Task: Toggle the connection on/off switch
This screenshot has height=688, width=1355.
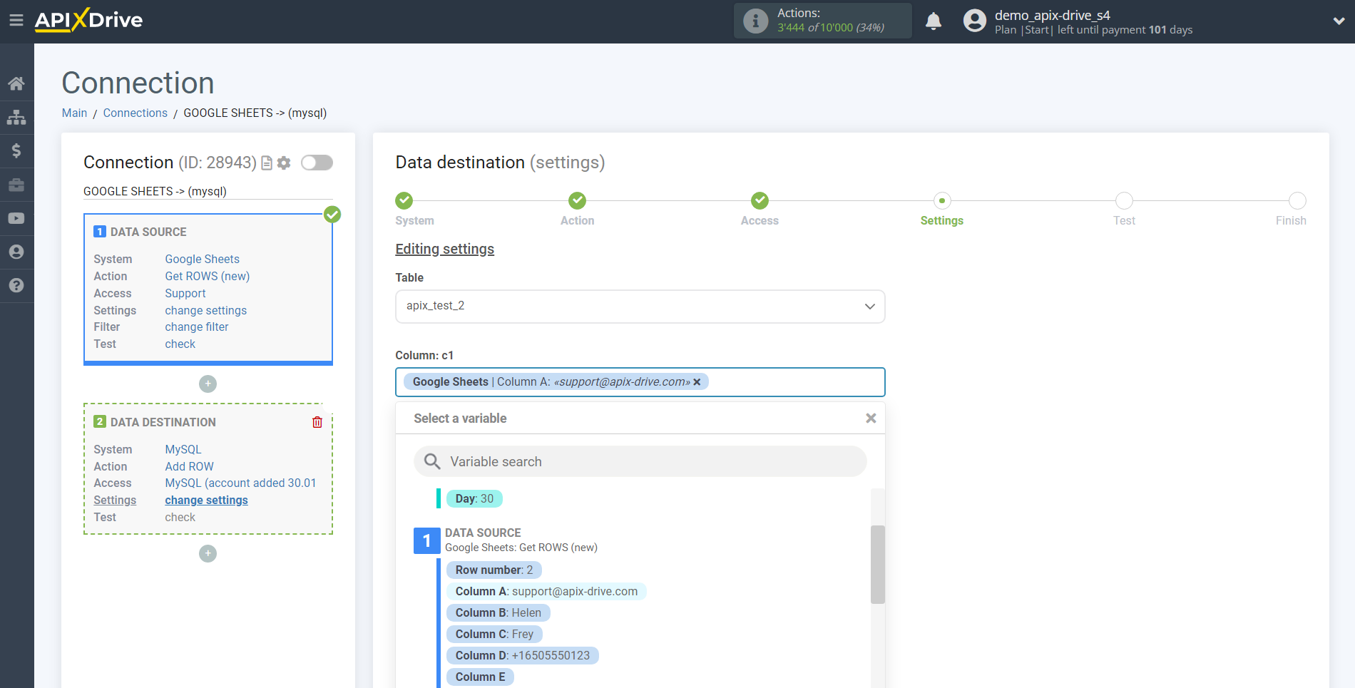Action: pos(317,163)
